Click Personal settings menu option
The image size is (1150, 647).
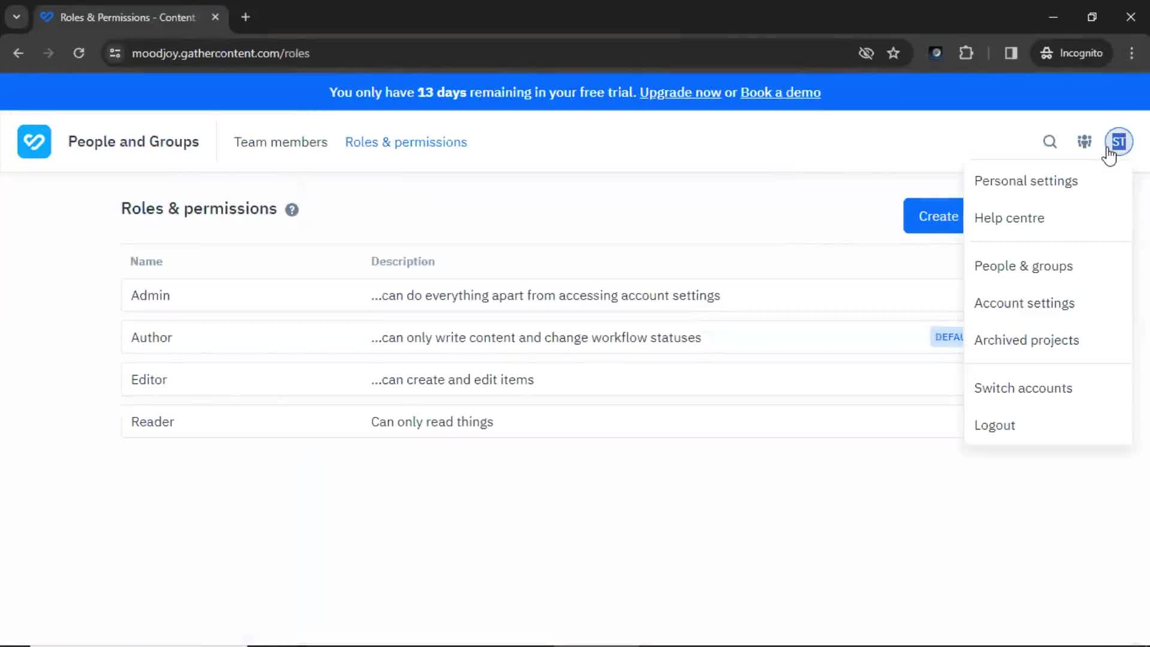coord(1025,180)
